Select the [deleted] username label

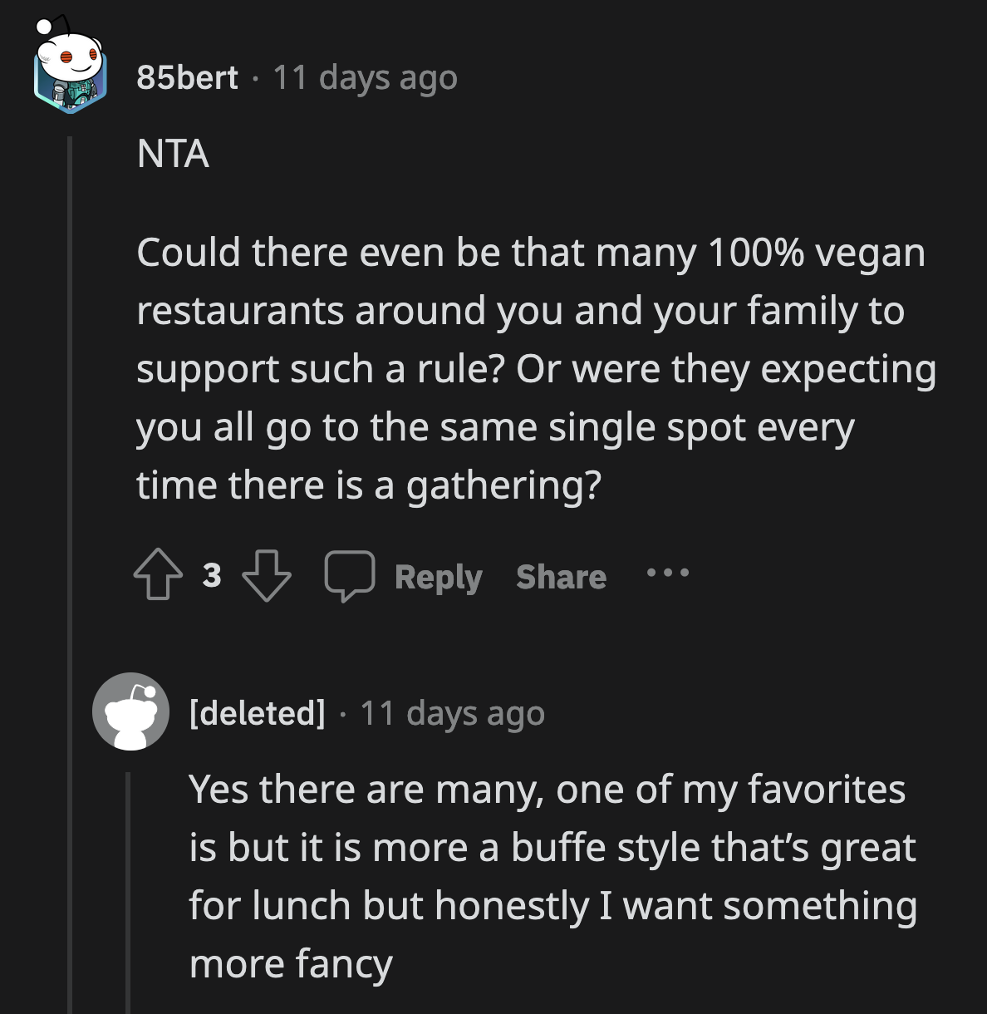click(x=258, y=712)
